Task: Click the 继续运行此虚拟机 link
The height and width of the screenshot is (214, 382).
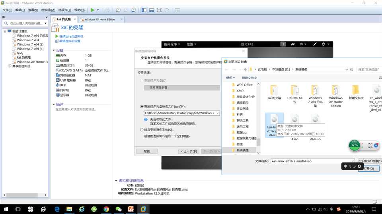Action: pyautogui.click(x=71, y=36)
